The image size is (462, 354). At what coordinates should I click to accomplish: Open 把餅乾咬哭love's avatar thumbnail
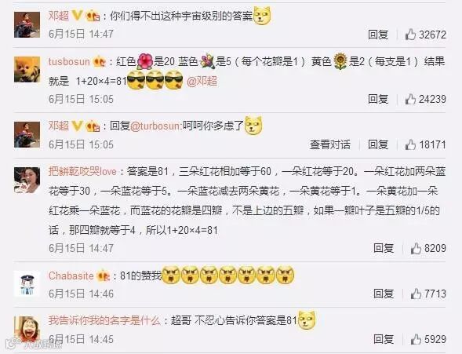(x=27, y=180)
